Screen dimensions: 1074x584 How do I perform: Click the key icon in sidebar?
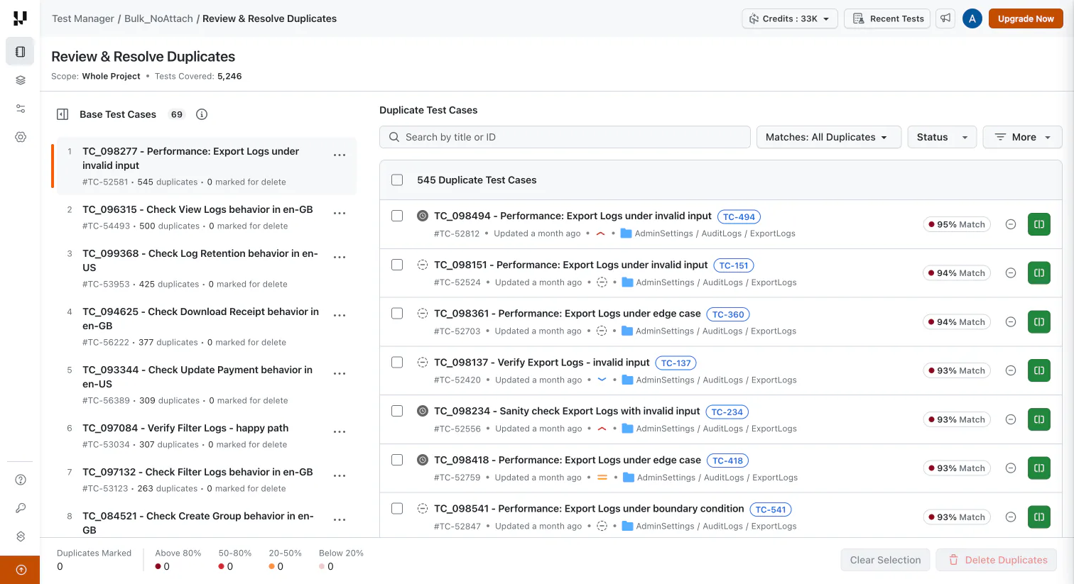21,508
